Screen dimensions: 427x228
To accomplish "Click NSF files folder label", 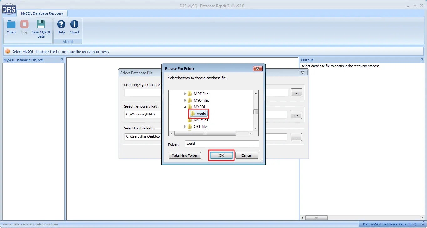I will (201, 120).
